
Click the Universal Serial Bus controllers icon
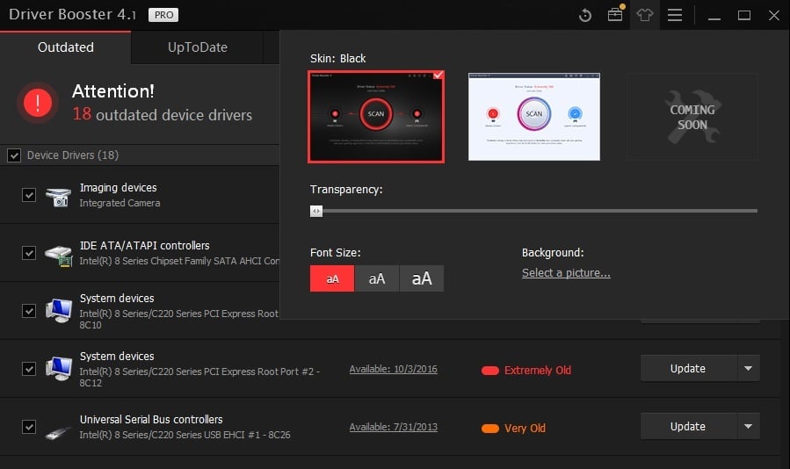pyautogui.click(x=58, y=428)
